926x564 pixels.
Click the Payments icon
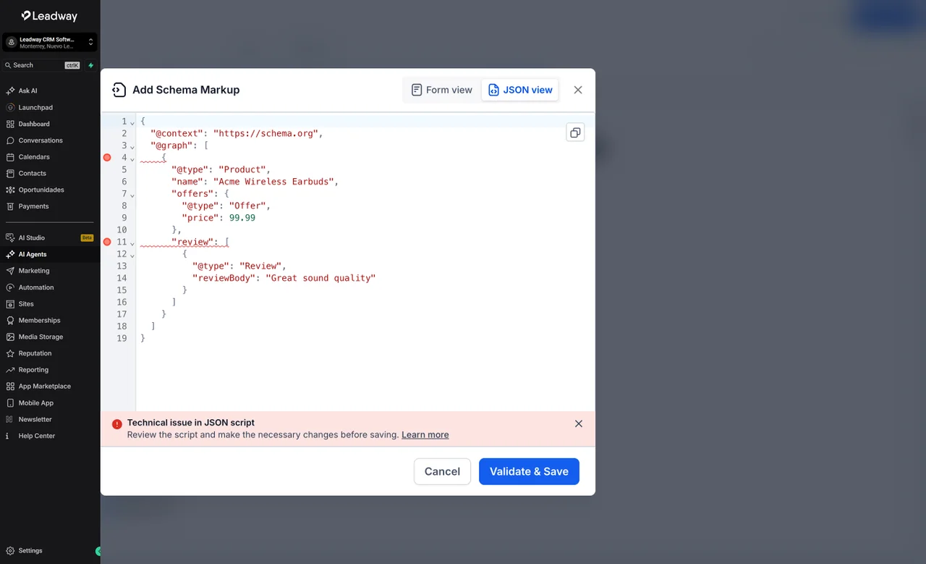(10, 206)
